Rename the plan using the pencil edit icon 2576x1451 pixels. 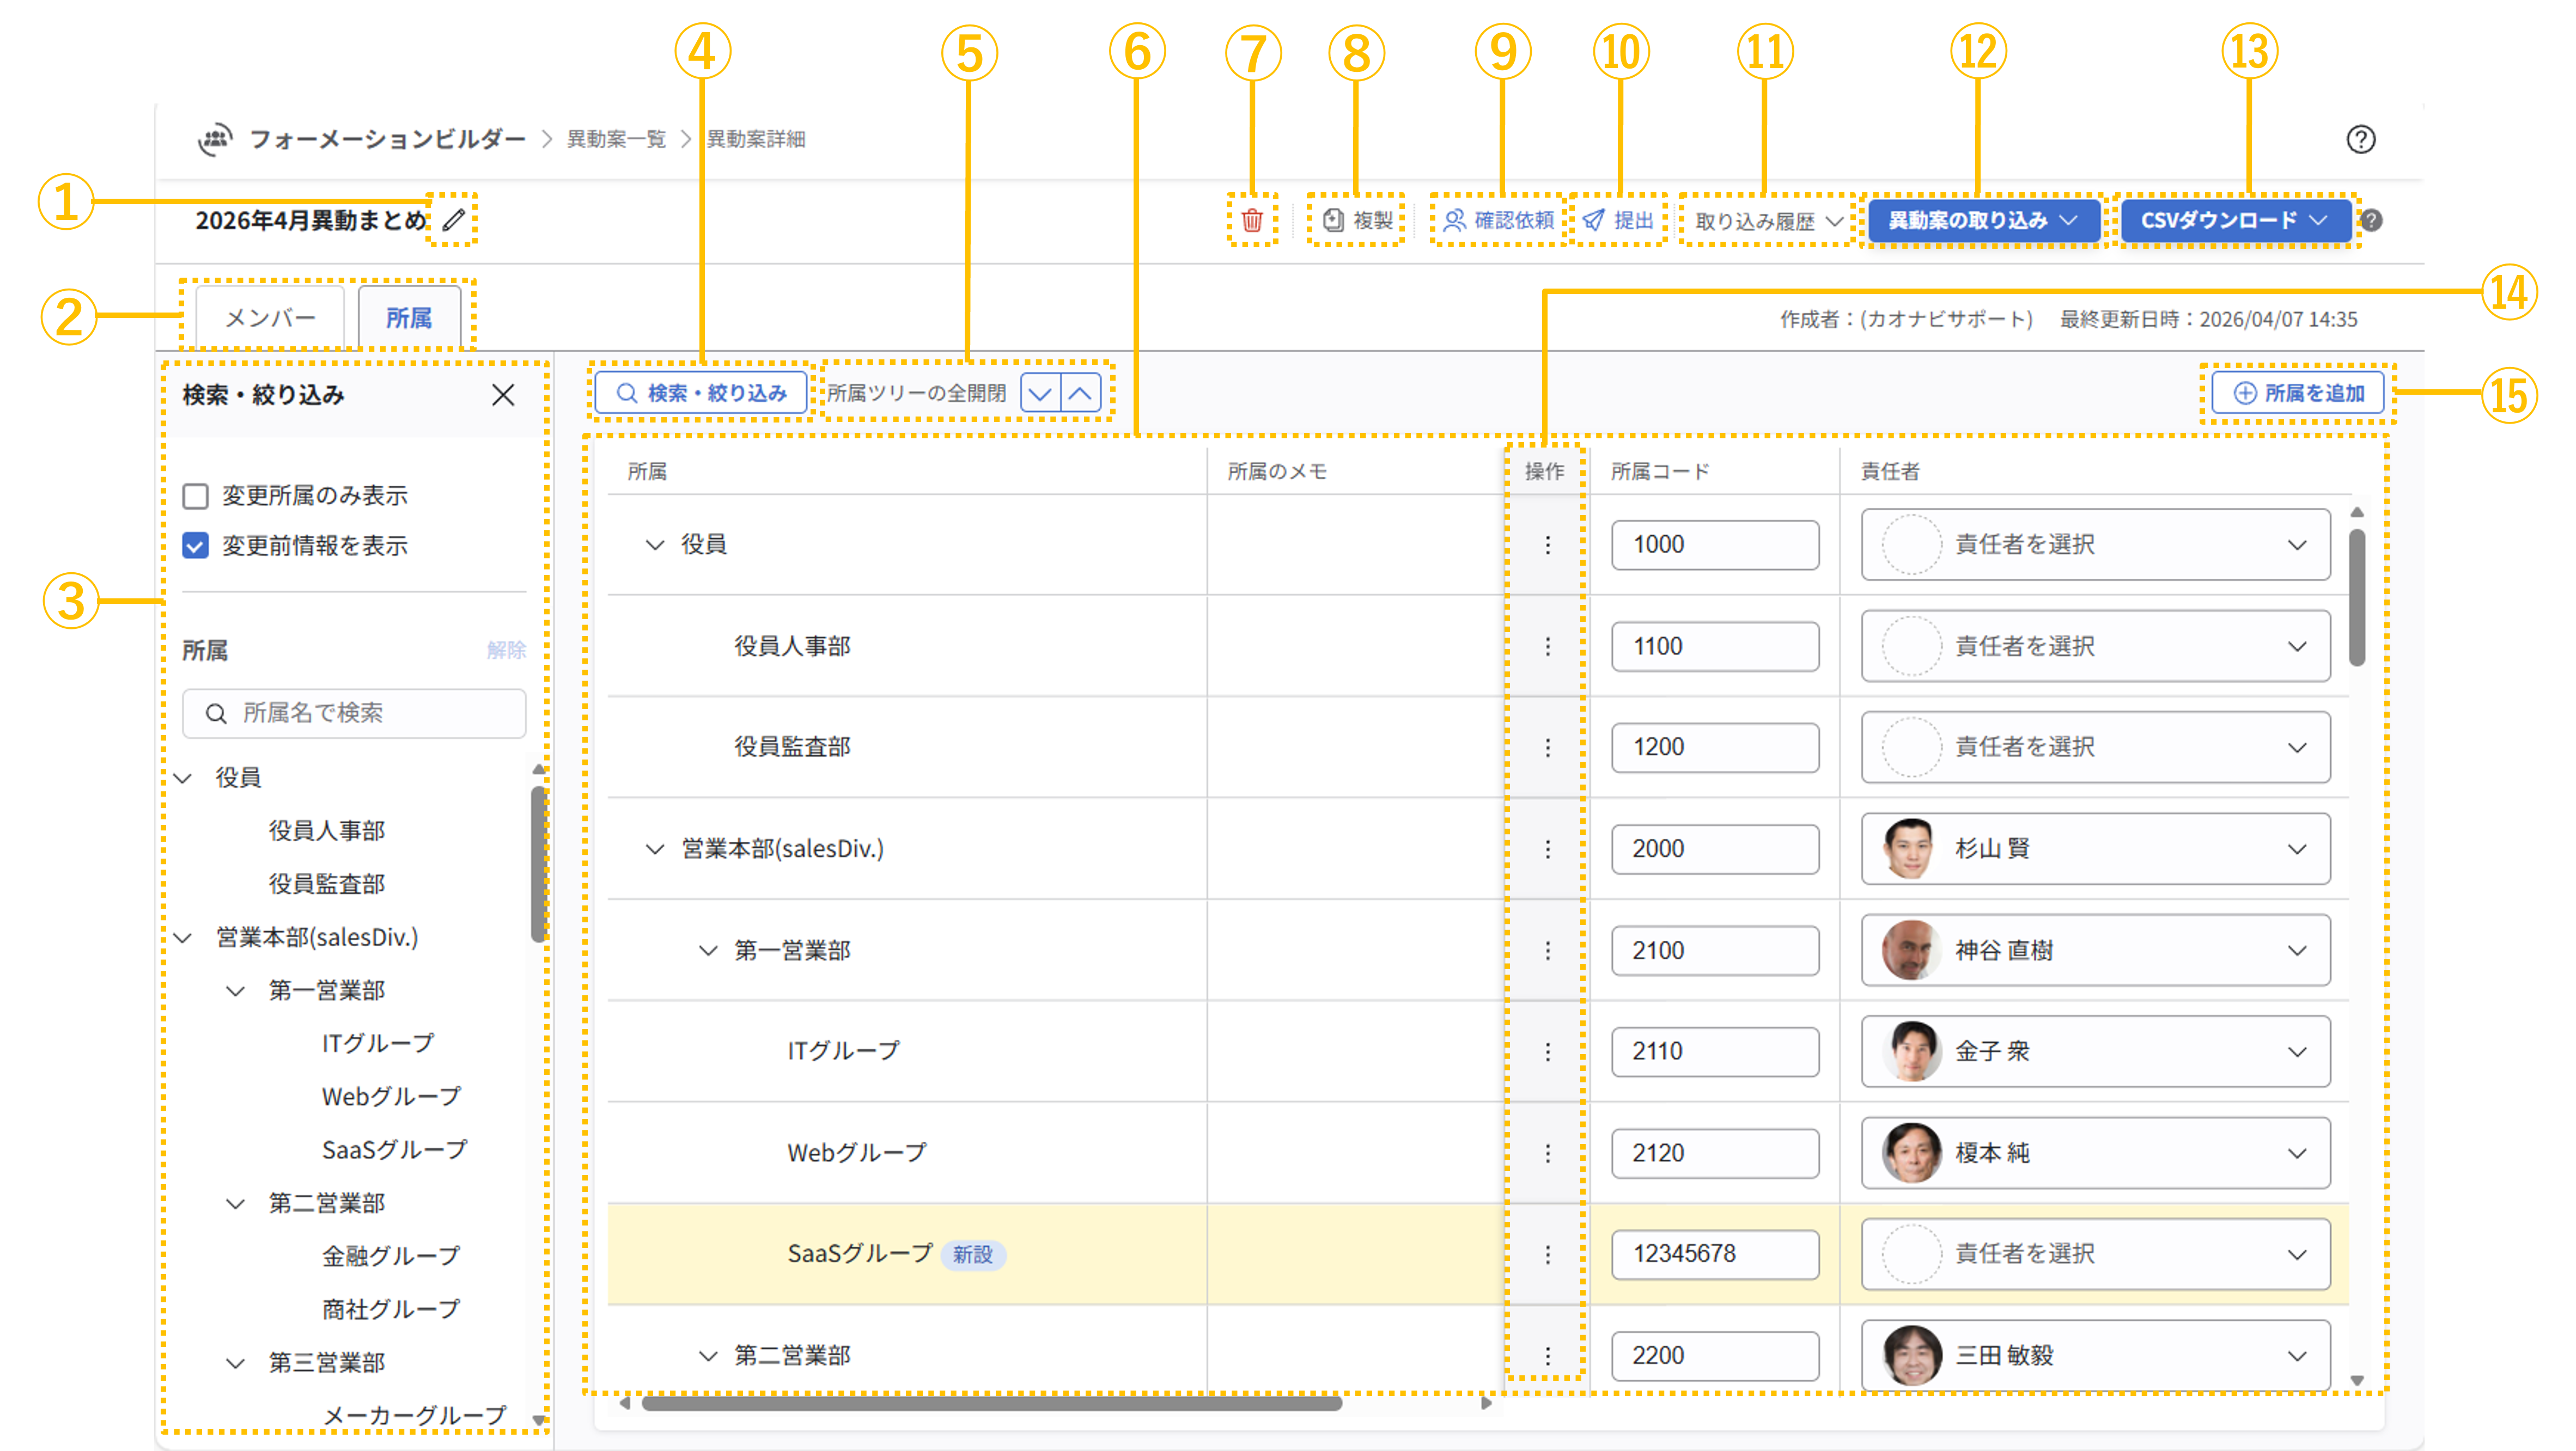pyautogui.click(x=452, y=220)
